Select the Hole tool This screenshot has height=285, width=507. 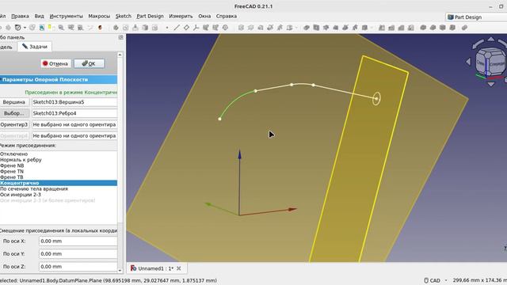click(316, 28)
